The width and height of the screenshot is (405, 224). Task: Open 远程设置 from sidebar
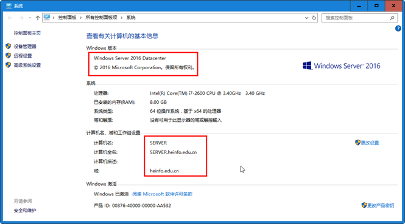(23, 56)
